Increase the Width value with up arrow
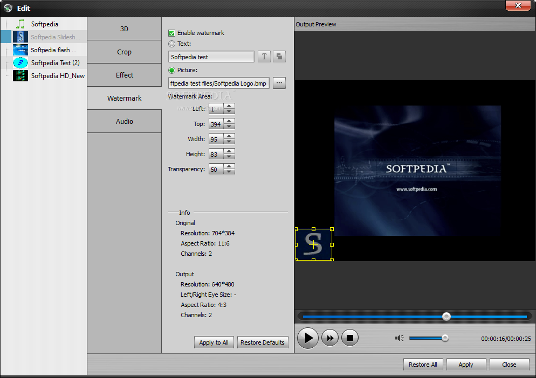 (x=229, y=136)
